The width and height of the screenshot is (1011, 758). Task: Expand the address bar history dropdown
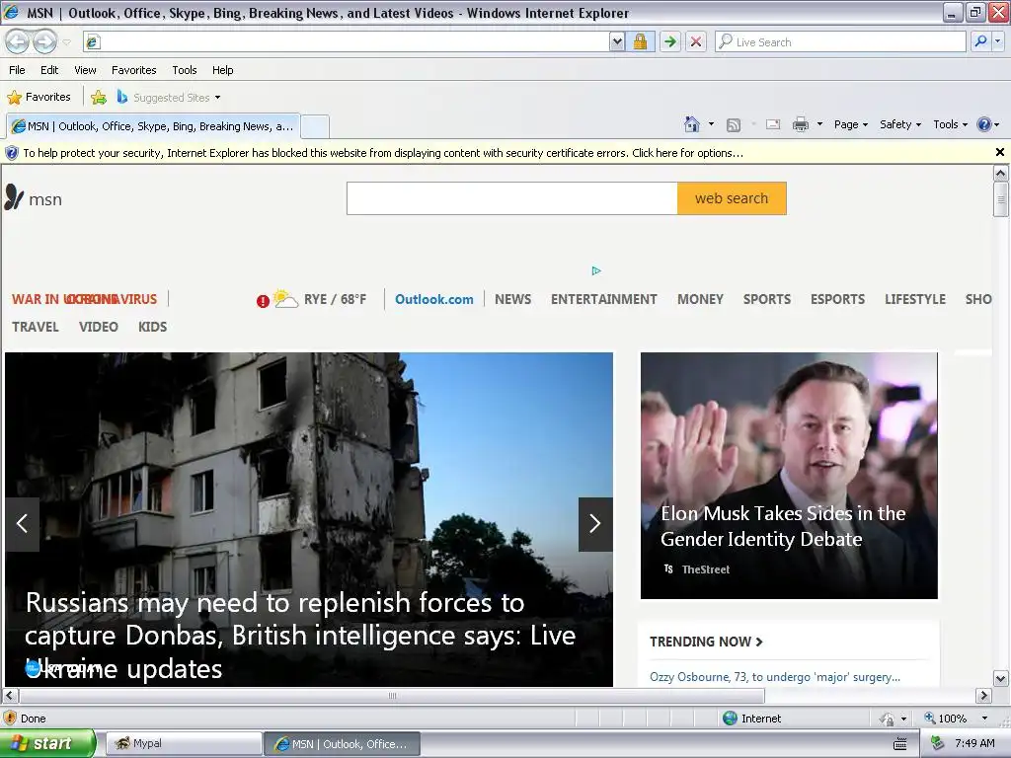coord(617,41)
